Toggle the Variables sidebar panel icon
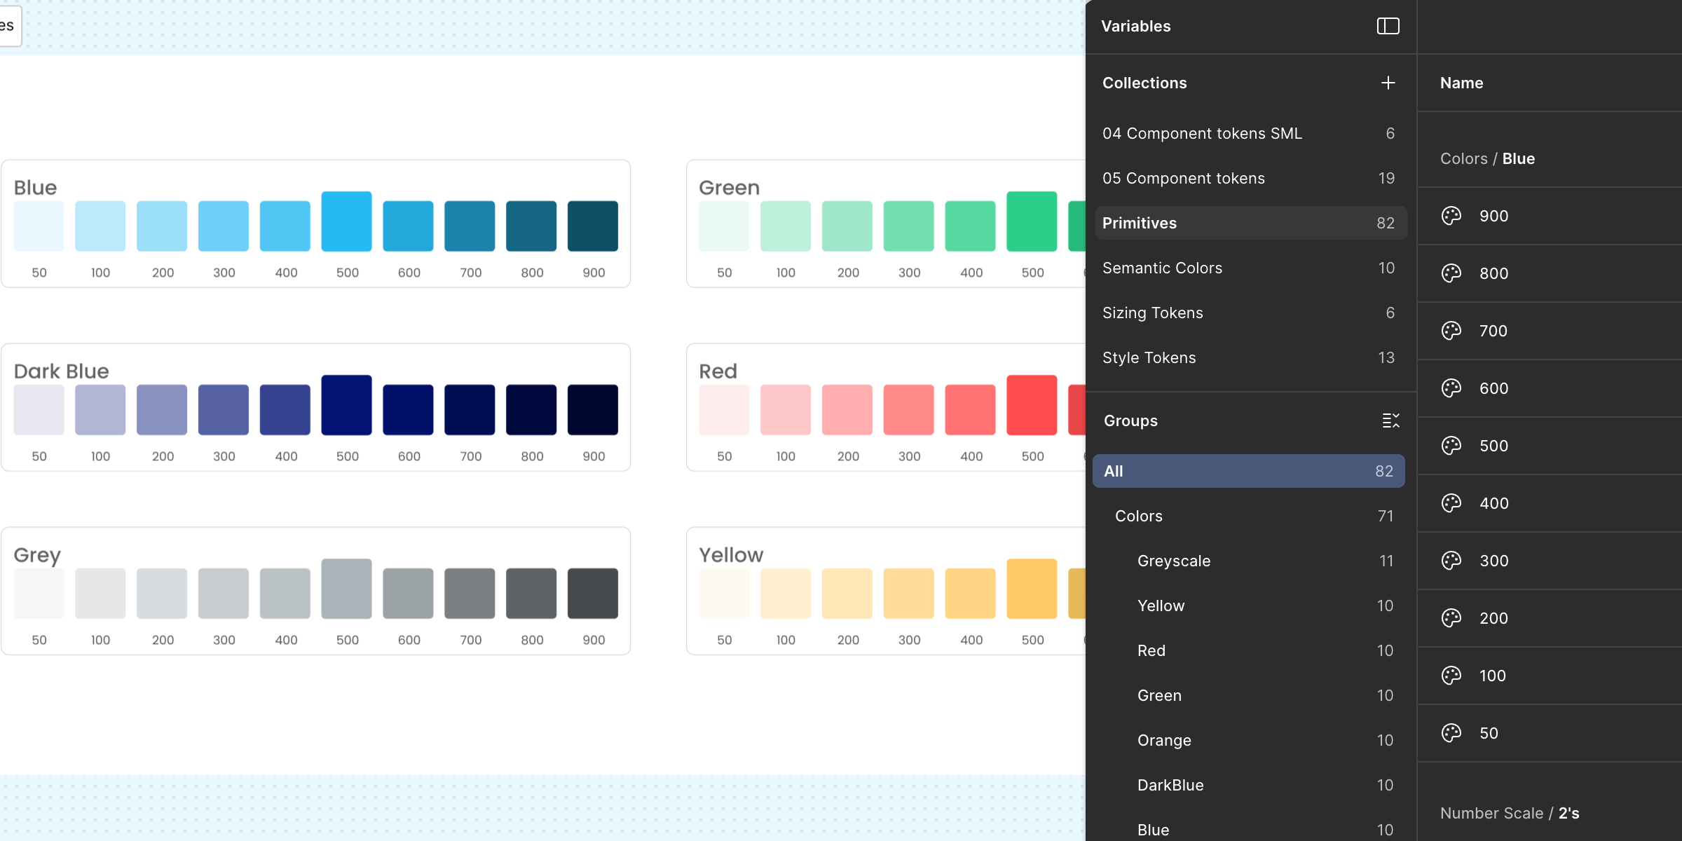Screen dimensions: 1682x841 point(1388,26)
